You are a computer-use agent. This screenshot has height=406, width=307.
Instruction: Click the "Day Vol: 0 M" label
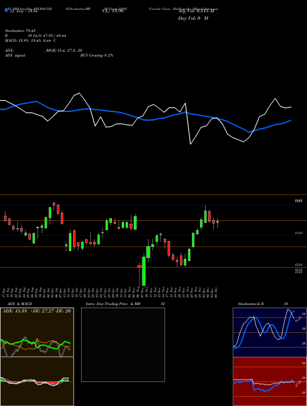click(x=193, y=18)
